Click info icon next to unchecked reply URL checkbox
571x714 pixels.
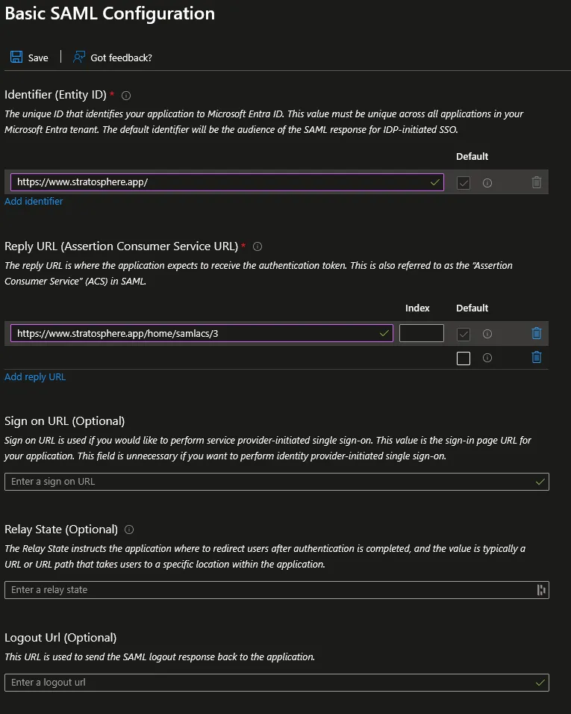pyautogui.click(x=487, y=358)
